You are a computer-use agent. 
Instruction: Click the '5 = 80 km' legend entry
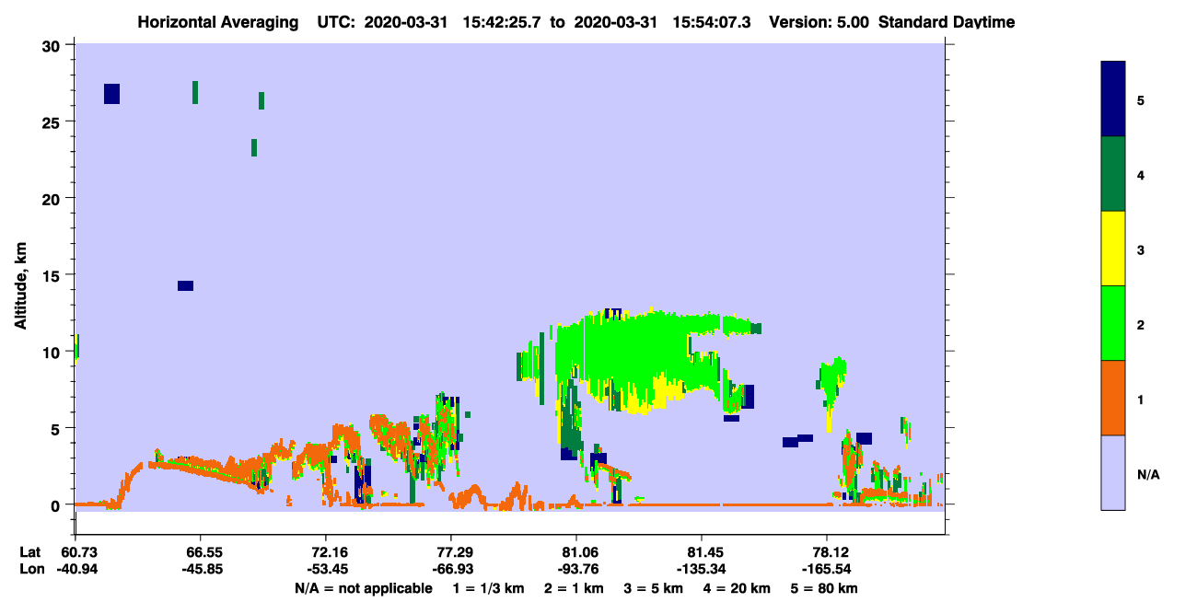[x=826, y=588]
